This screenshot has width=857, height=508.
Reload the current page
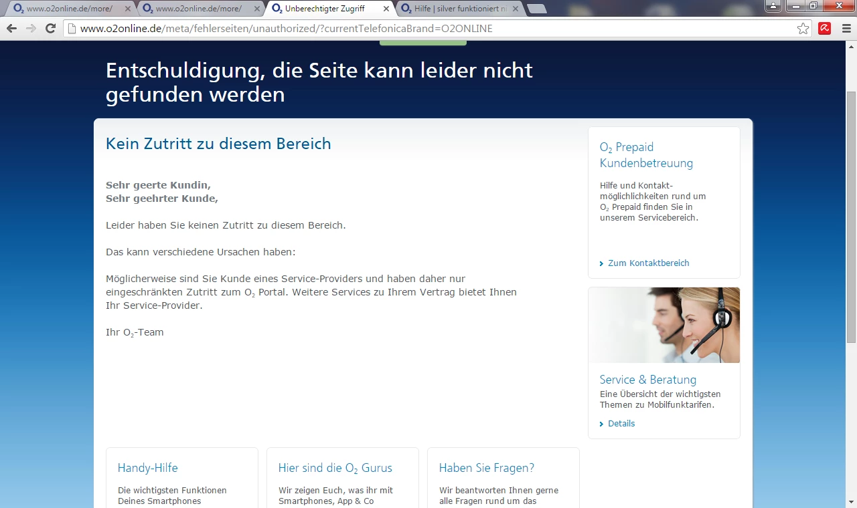pyautogui.click(x=50, y=29)
